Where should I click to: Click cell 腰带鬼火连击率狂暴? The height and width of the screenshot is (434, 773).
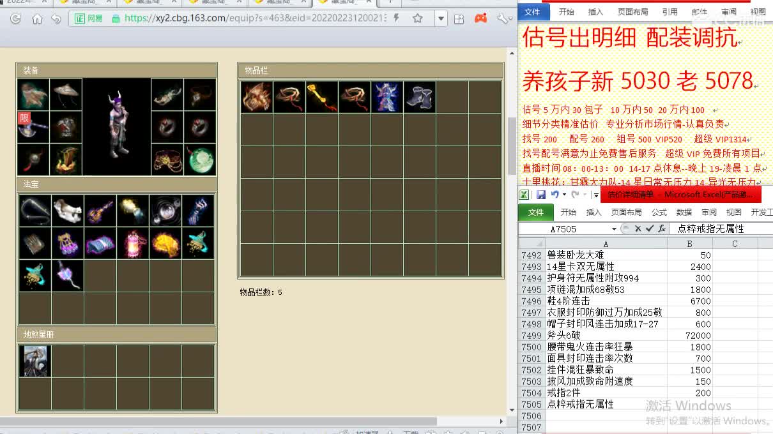606,347
